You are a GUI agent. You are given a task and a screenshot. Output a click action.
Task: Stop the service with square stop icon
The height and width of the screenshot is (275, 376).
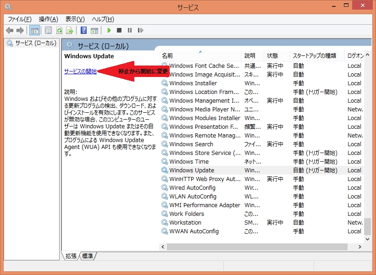click(119, 30)
